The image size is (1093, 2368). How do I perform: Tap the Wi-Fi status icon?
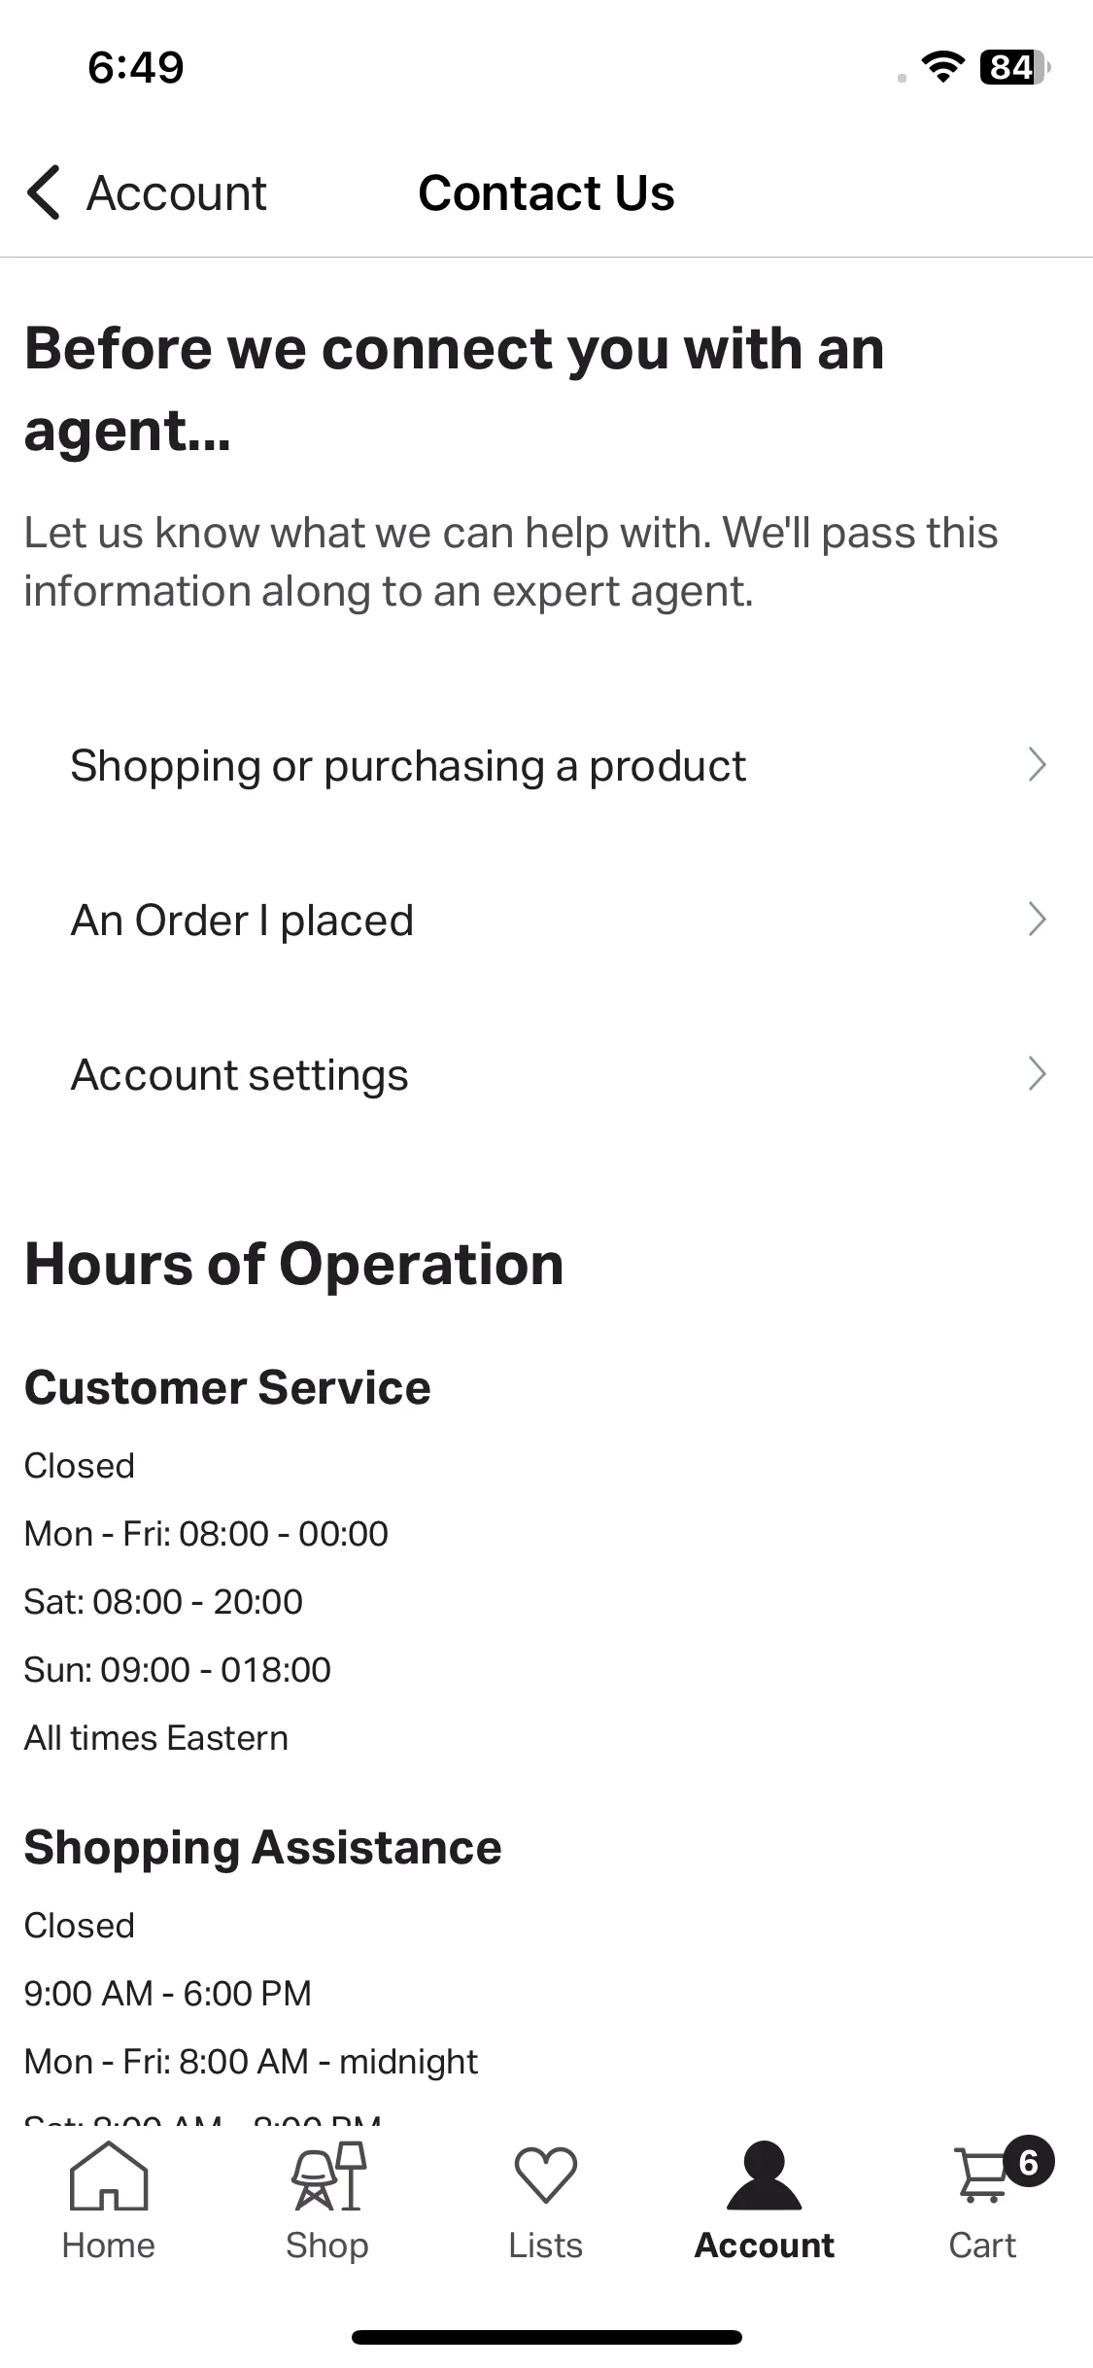(x=941, y=67)
